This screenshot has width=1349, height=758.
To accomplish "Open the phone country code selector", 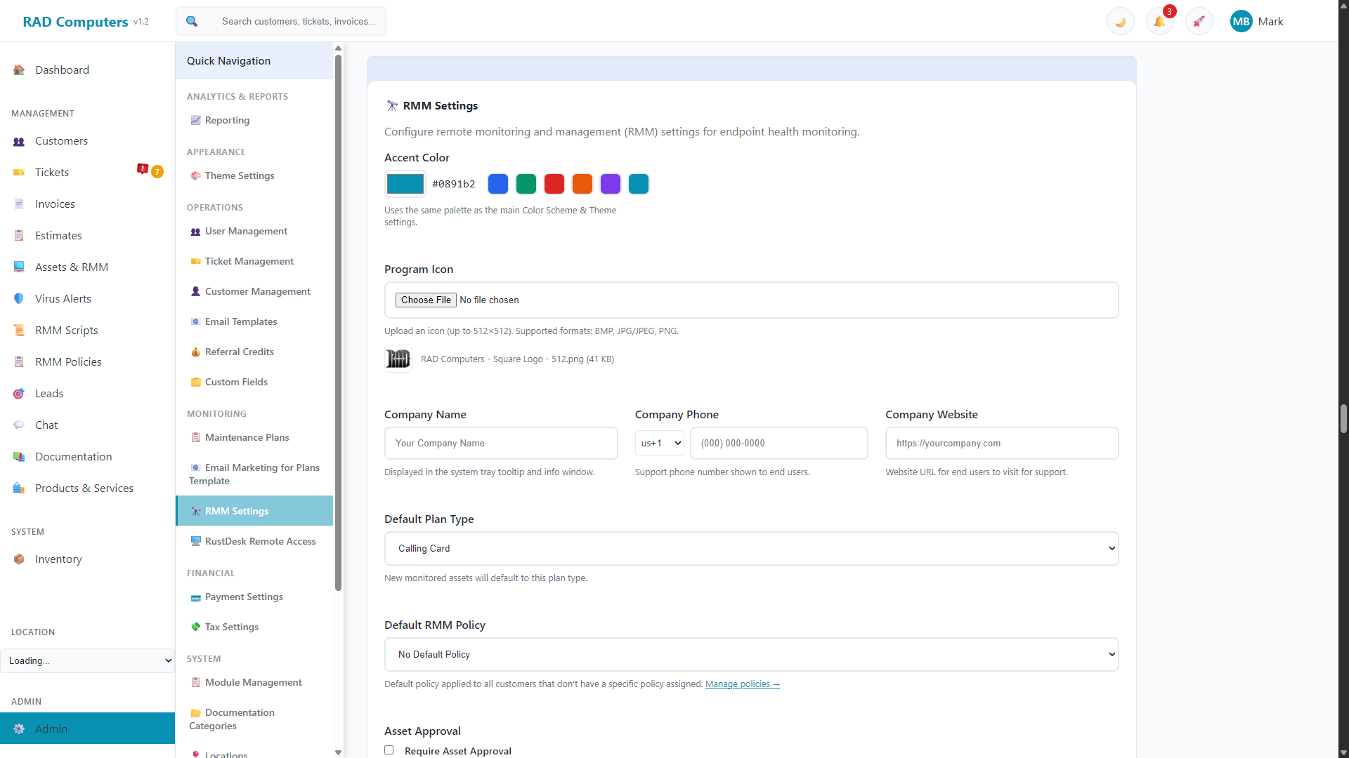I will click(x=659, y=443).
